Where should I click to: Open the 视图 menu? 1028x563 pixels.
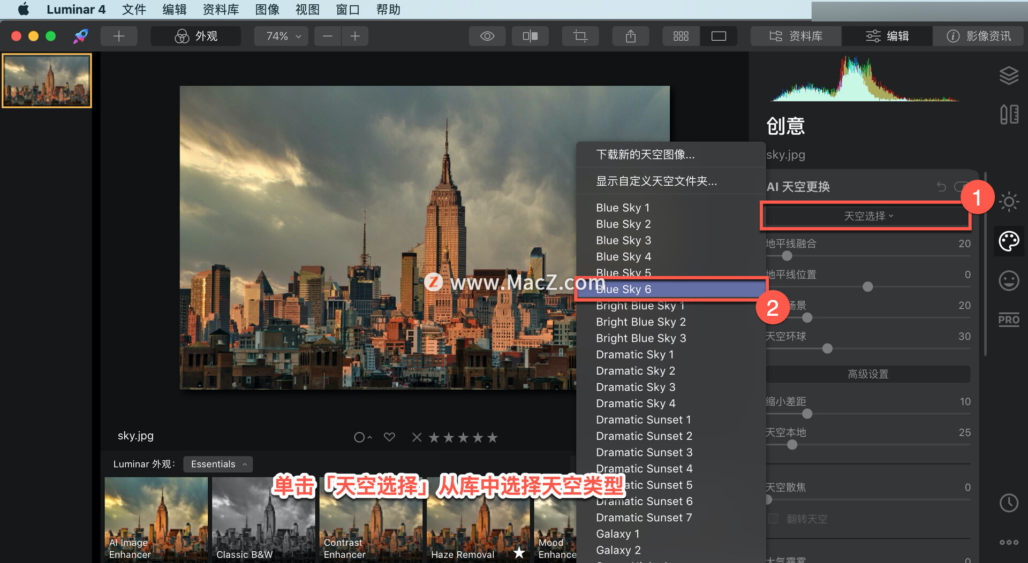click(307, 9)
